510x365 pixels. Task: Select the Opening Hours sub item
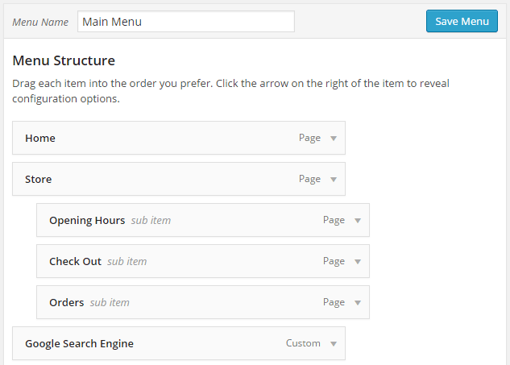[x=203, y=220]
